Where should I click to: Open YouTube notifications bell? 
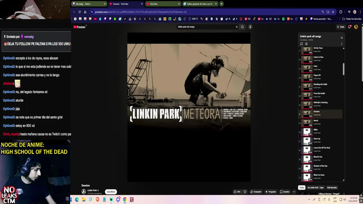pyautogui.click(x=350, y=27)
